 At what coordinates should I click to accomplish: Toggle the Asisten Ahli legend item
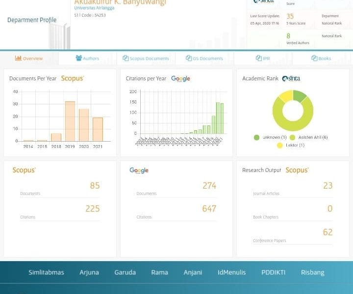point(309,137)
